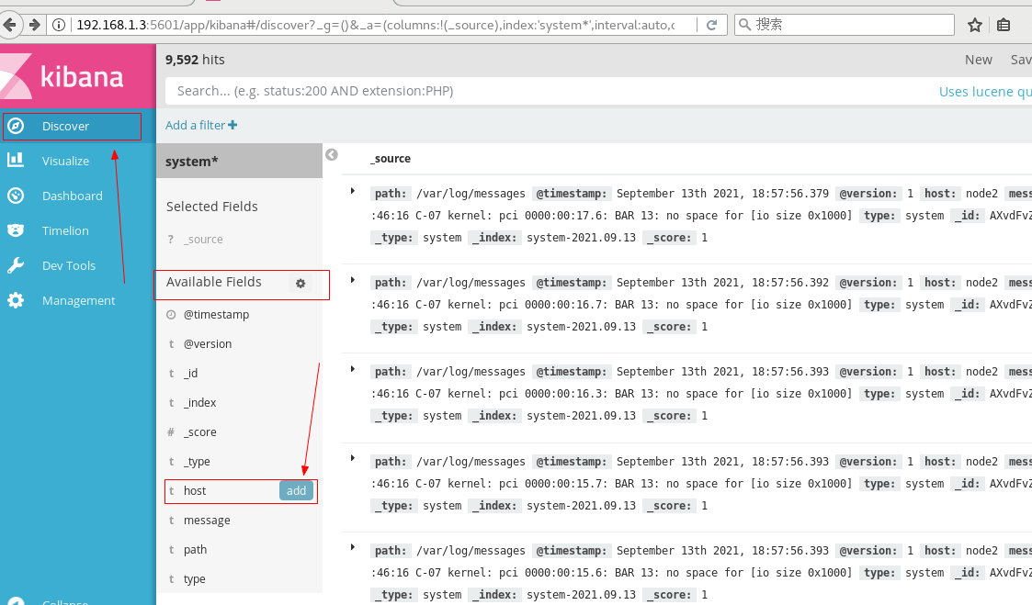The height and width of the screenshot is (605, 1032).
Task: Click the @timestamp clock icon
Action: 171,314
